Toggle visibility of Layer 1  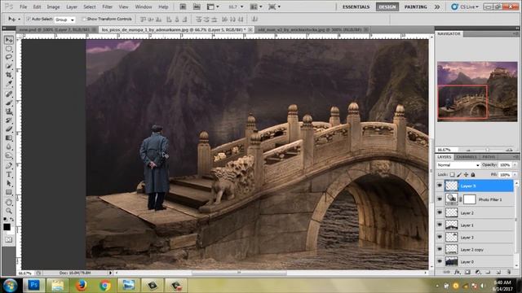(440, 225)
